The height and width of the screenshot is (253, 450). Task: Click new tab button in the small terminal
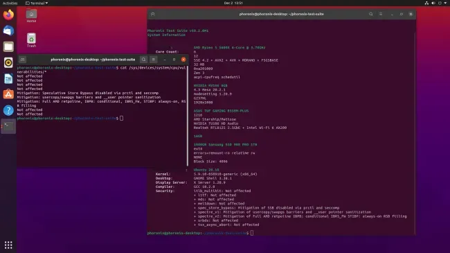click(x=22, y=60)
